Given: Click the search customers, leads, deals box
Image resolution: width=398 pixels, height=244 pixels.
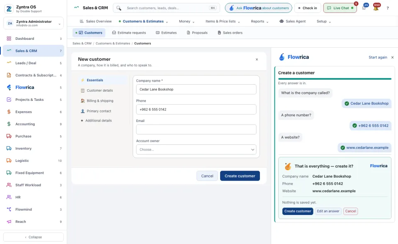Looking at the screenshot, I should coord(167,8).
